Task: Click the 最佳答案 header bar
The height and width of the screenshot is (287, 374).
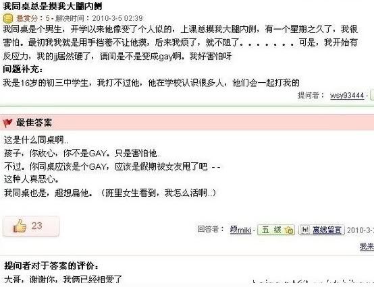Action: (x=187, y=123)
